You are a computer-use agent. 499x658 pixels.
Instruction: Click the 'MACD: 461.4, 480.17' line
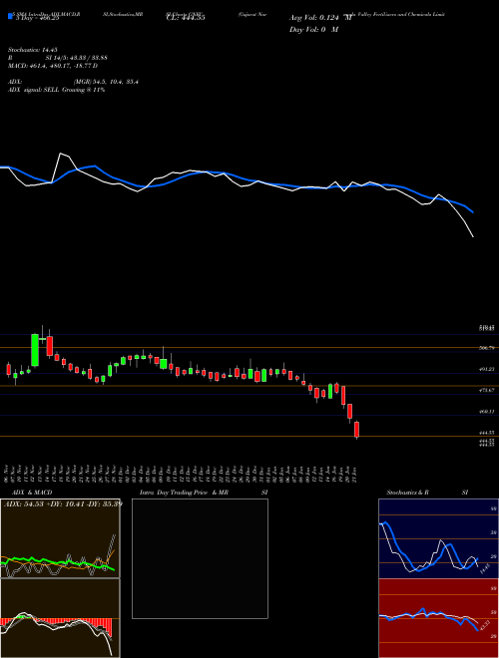coord(53,66)
